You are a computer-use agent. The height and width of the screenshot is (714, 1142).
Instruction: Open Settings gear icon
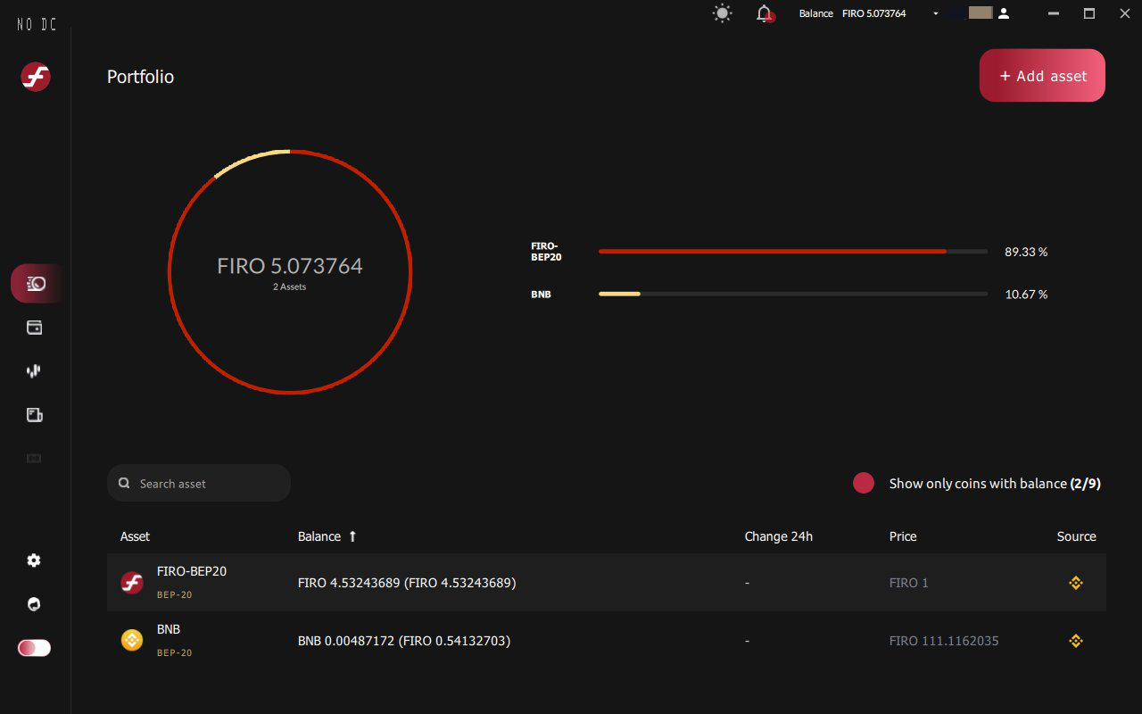click(34, 560)
